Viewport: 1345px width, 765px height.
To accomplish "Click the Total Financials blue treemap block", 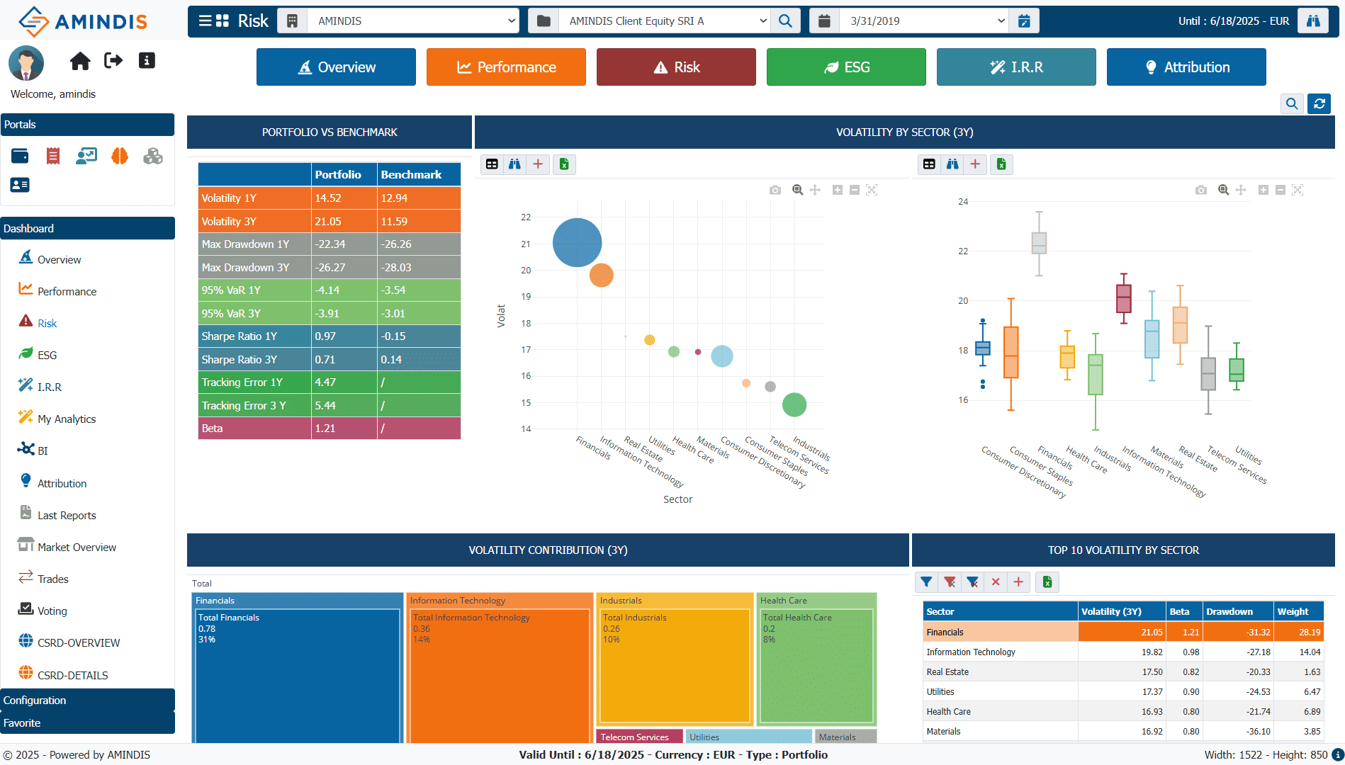I will click(298, 674).
